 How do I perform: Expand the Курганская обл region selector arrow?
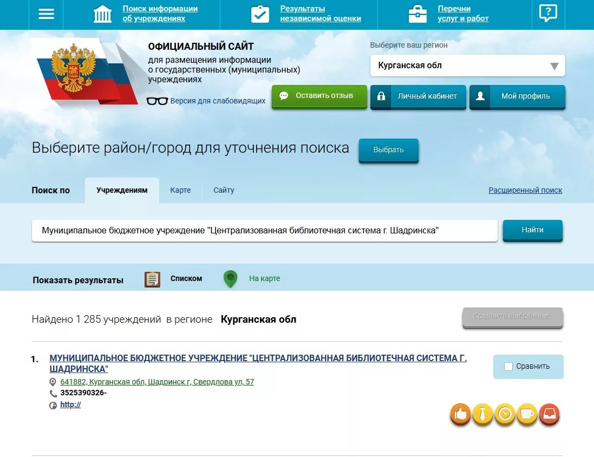tap(554, 66)
